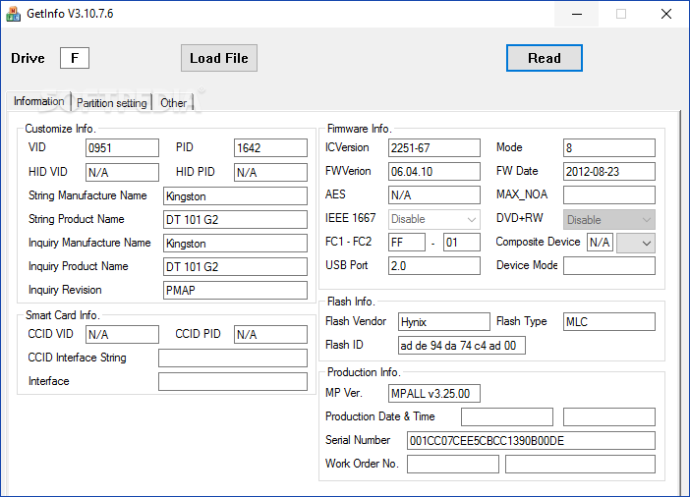
Task: Minimize the GetInfo window
Action: pyautogui.click(x=577, y=14)
